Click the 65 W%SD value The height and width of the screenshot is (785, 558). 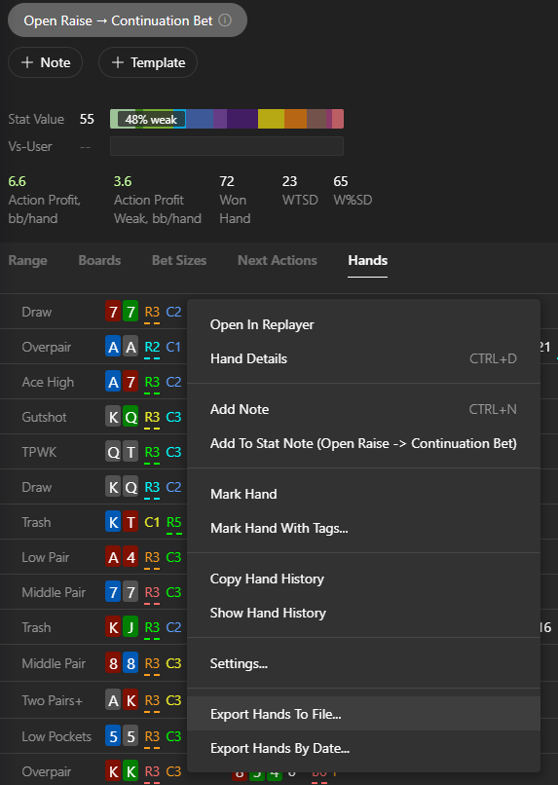340,181
